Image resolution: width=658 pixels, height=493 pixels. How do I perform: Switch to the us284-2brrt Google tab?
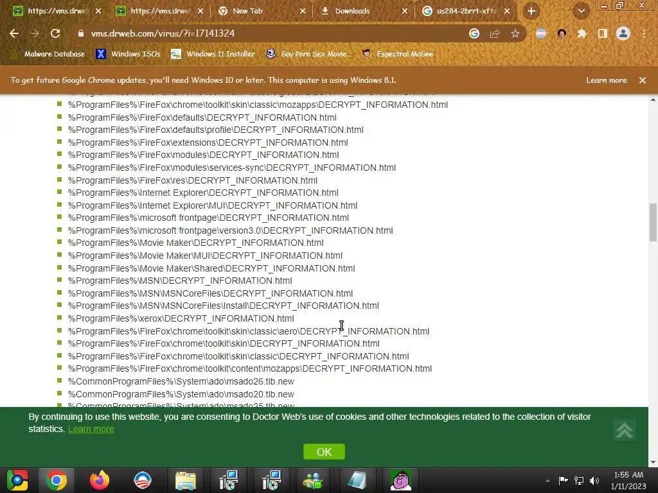click(x=467, y=11)
